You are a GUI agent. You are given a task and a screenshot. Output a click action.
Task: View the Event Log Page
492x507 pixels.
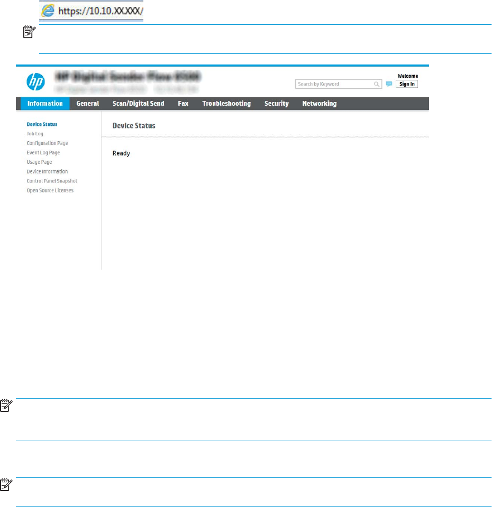(x=43, y=153)
